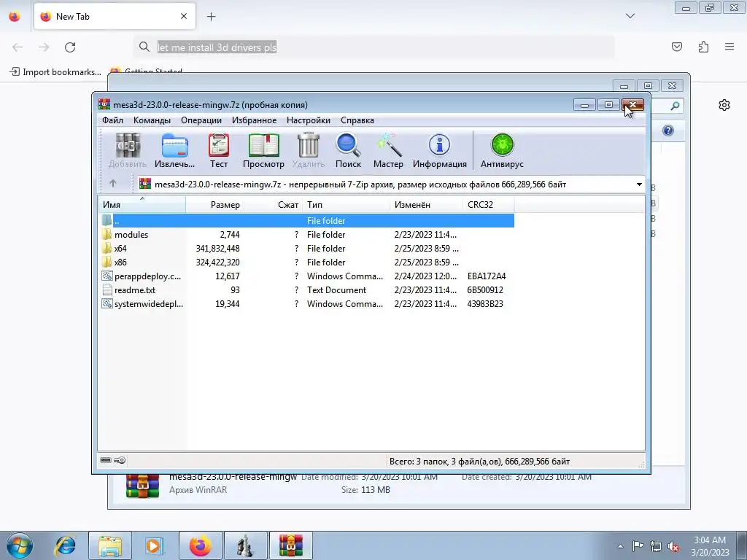This screenshot has height=560, width=747.
Task: Open Windows Start button
Action: point(19,545)
